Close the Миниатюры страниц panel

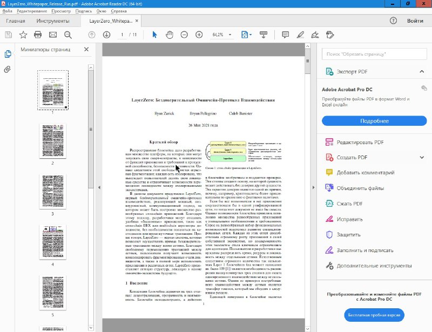86,50
